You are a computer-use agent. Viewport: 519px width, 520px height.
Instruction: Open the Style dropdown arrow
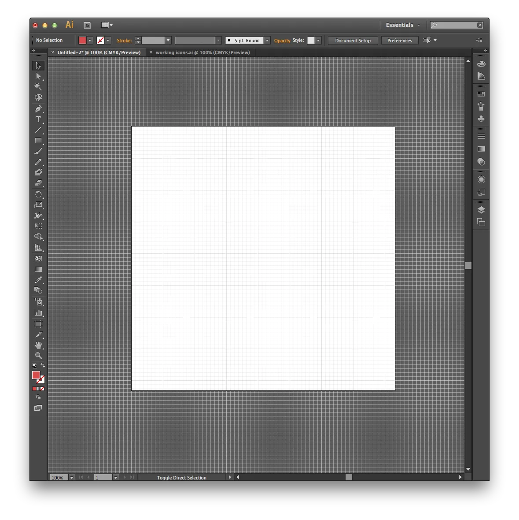(318, 41)
